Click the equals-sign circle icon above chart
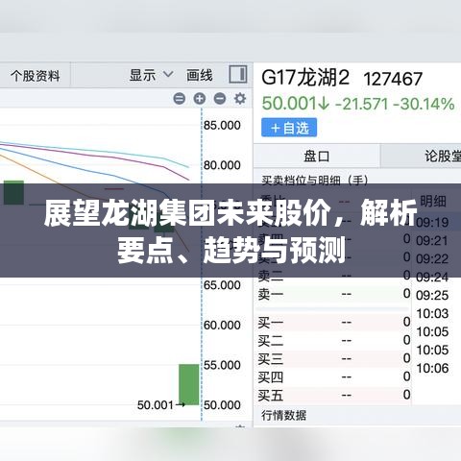Screen dimensions: 461x461 180,99
